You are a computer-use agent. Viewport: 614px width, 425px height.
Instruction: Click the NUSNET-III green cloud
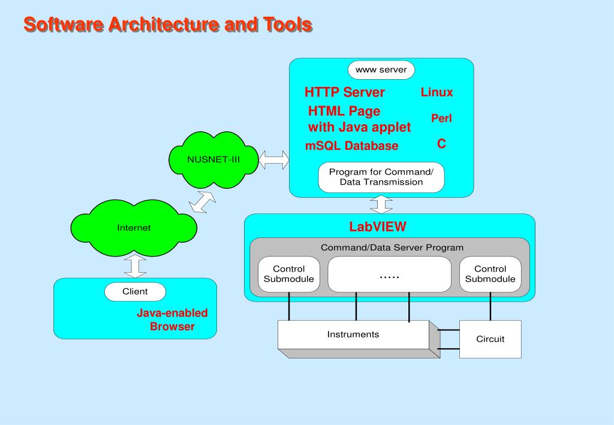213,159
